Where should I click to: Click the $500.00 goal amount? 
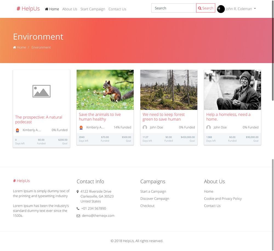coord(126,137)
